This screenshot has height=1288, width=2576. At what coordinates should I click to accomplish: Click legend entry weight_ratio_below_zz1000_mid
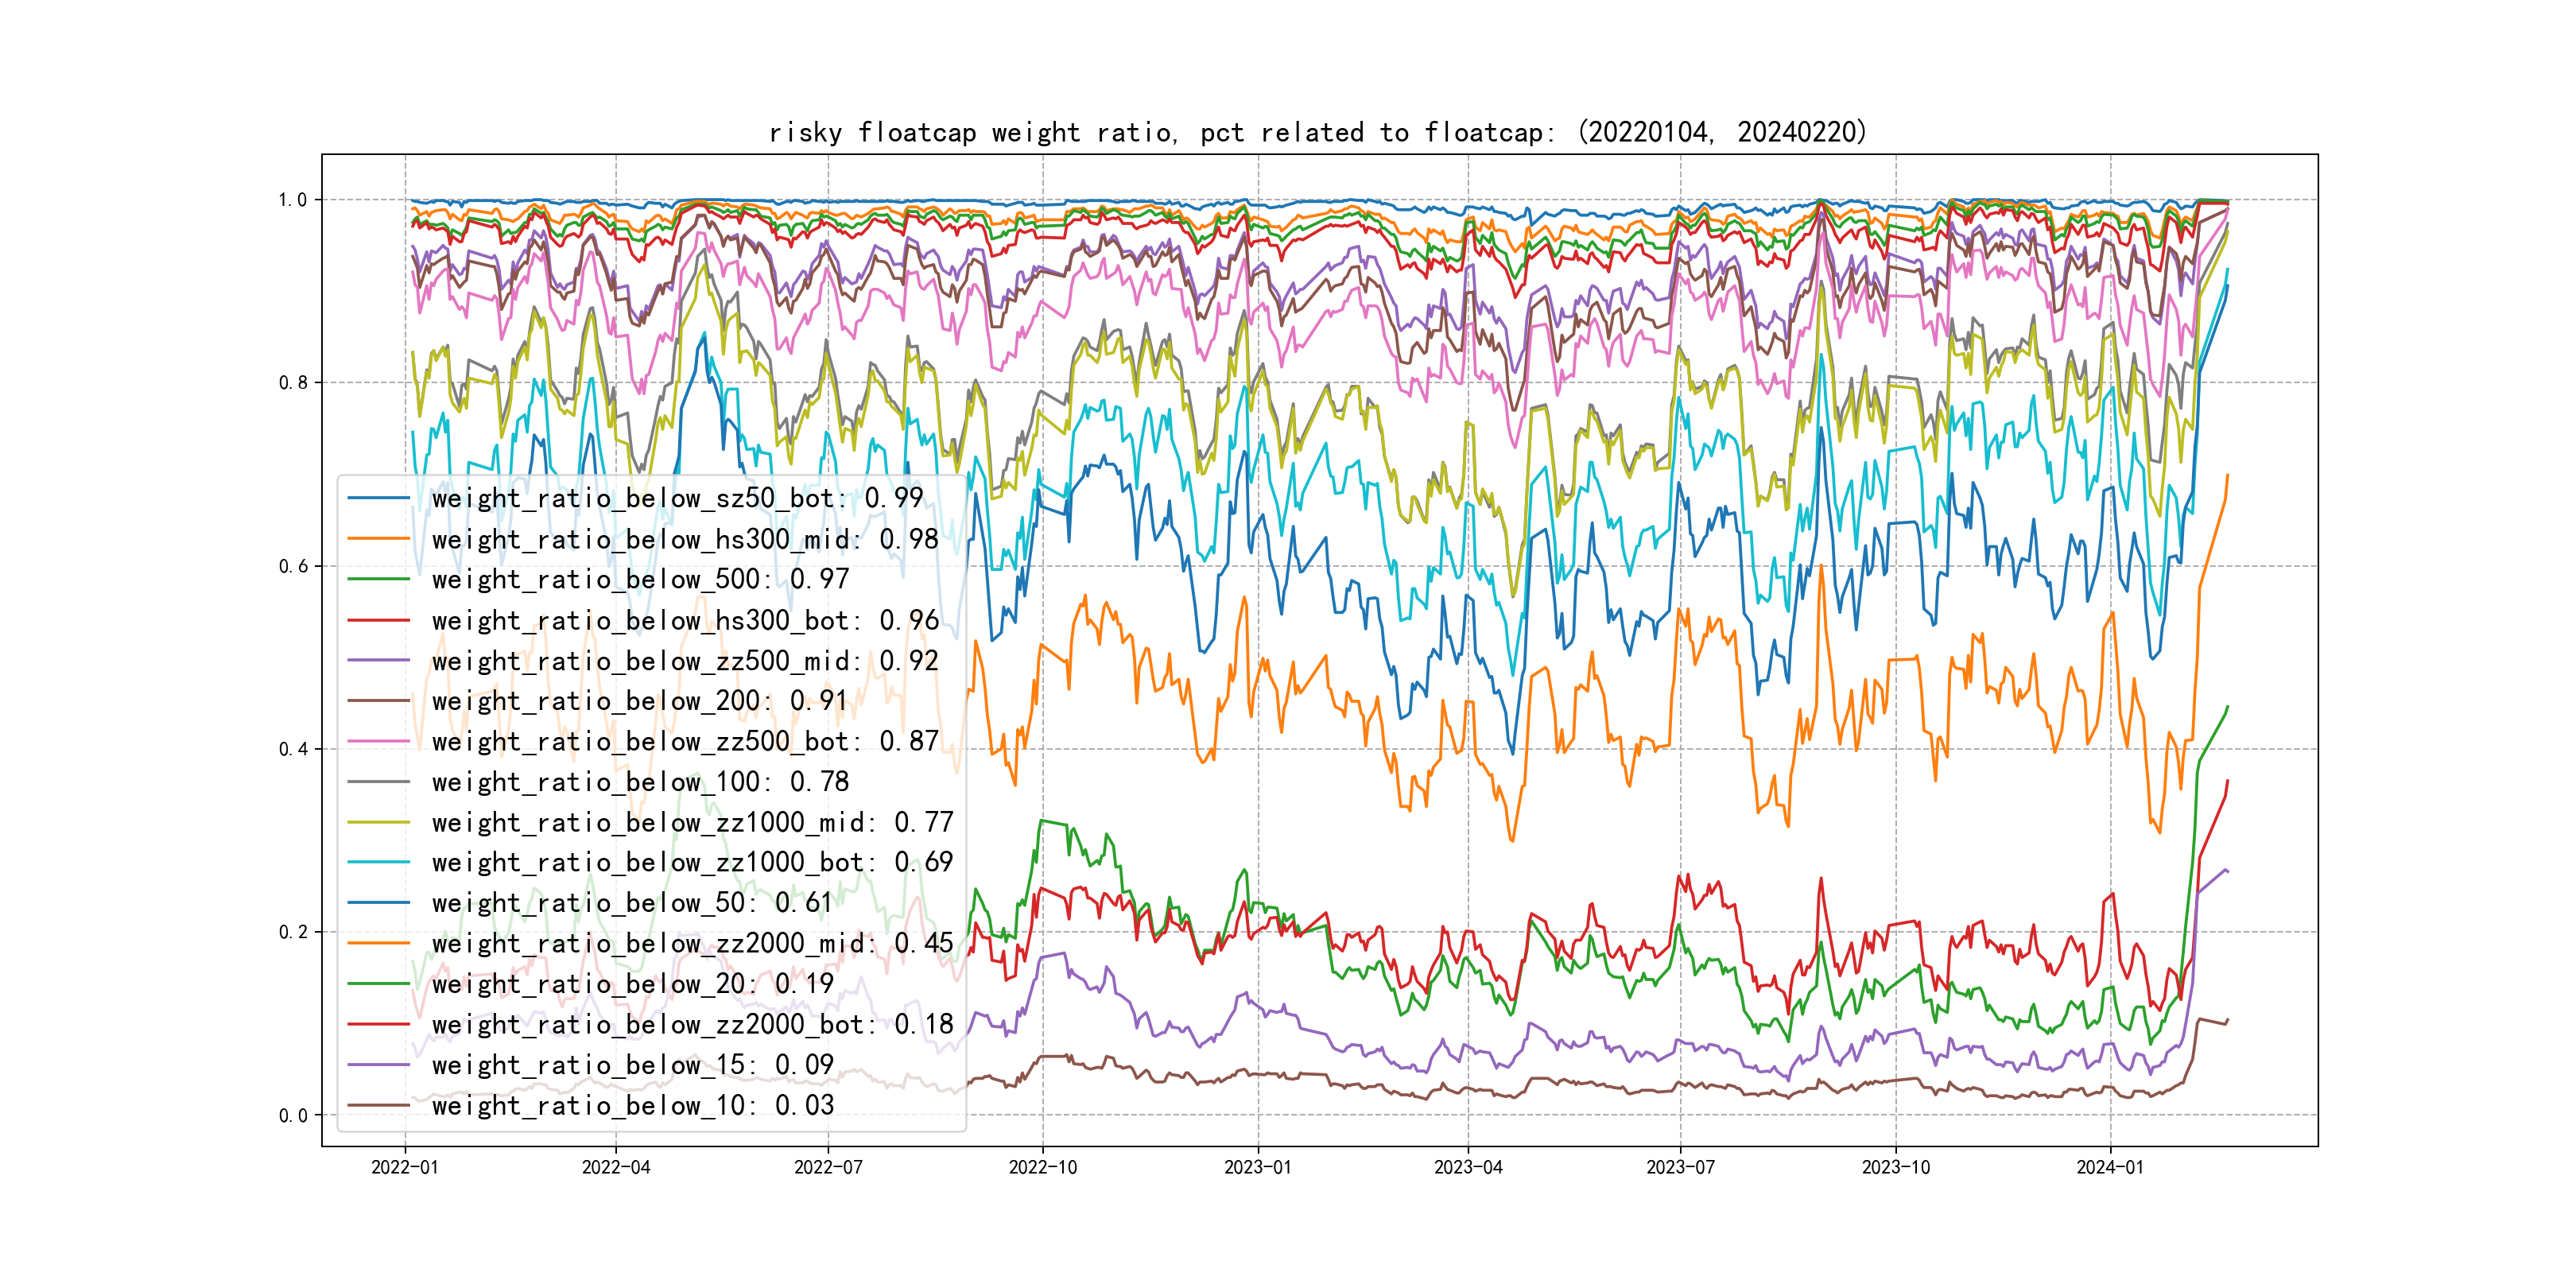[x=692, y=822]
